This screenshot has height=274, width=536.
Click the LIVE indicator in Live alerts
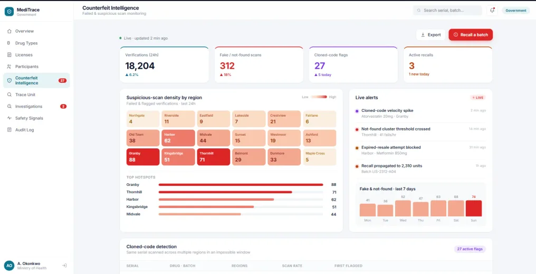(478, 98)
